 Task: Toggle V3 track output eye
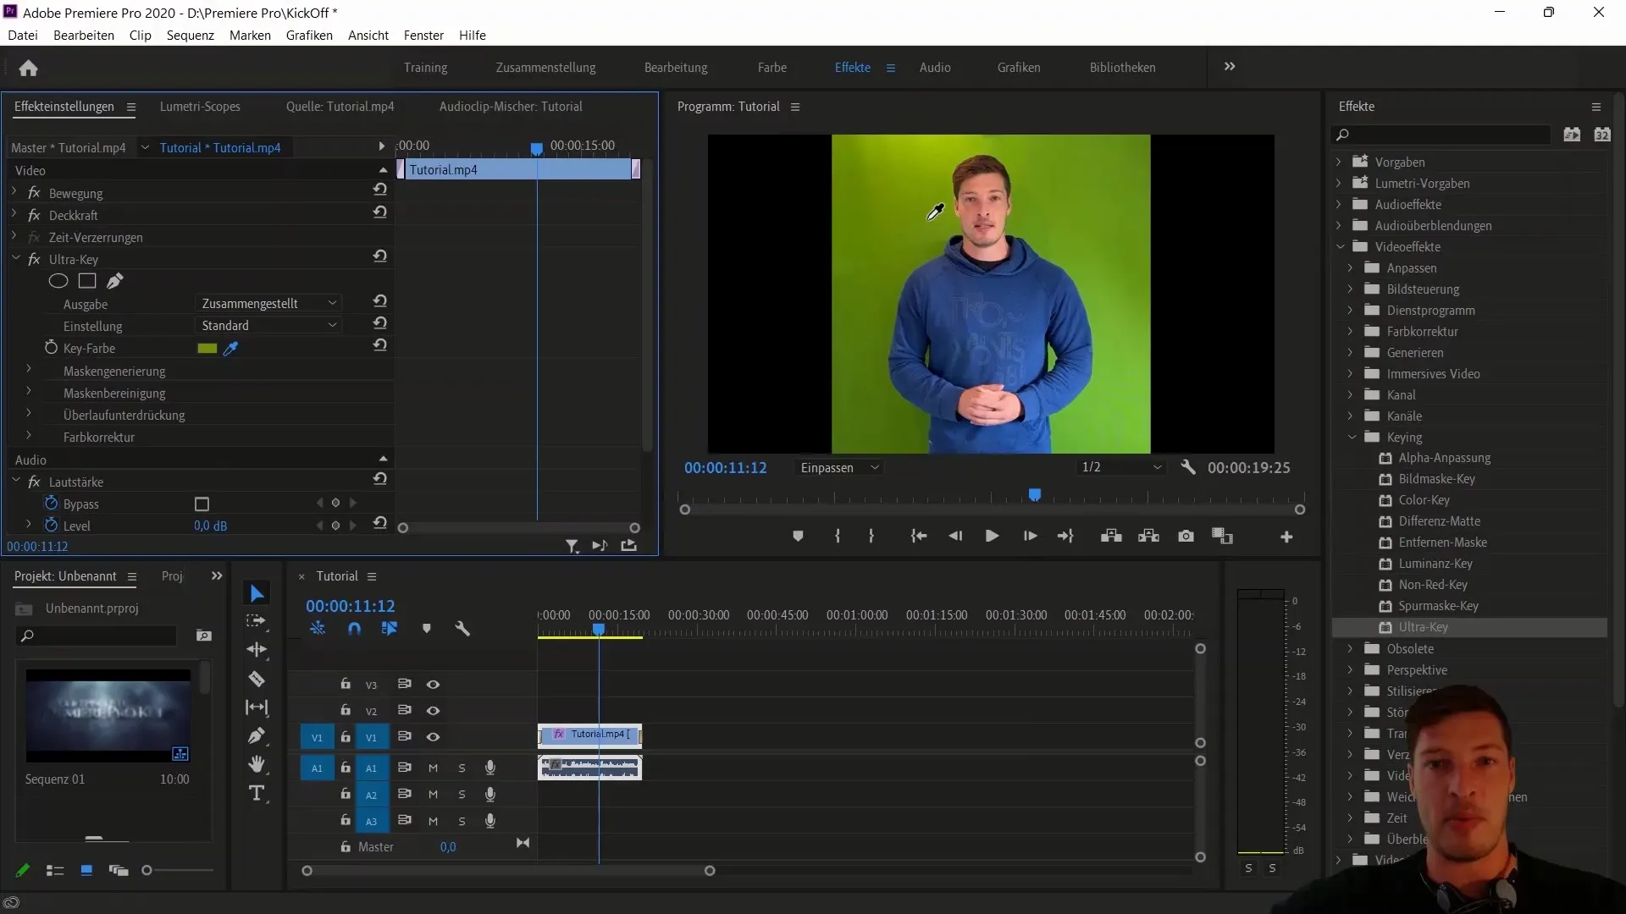(x=433, y=685)
